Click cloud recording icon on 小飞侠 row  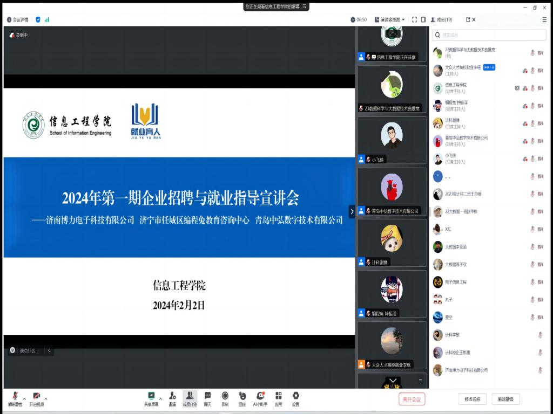point(525,159)
